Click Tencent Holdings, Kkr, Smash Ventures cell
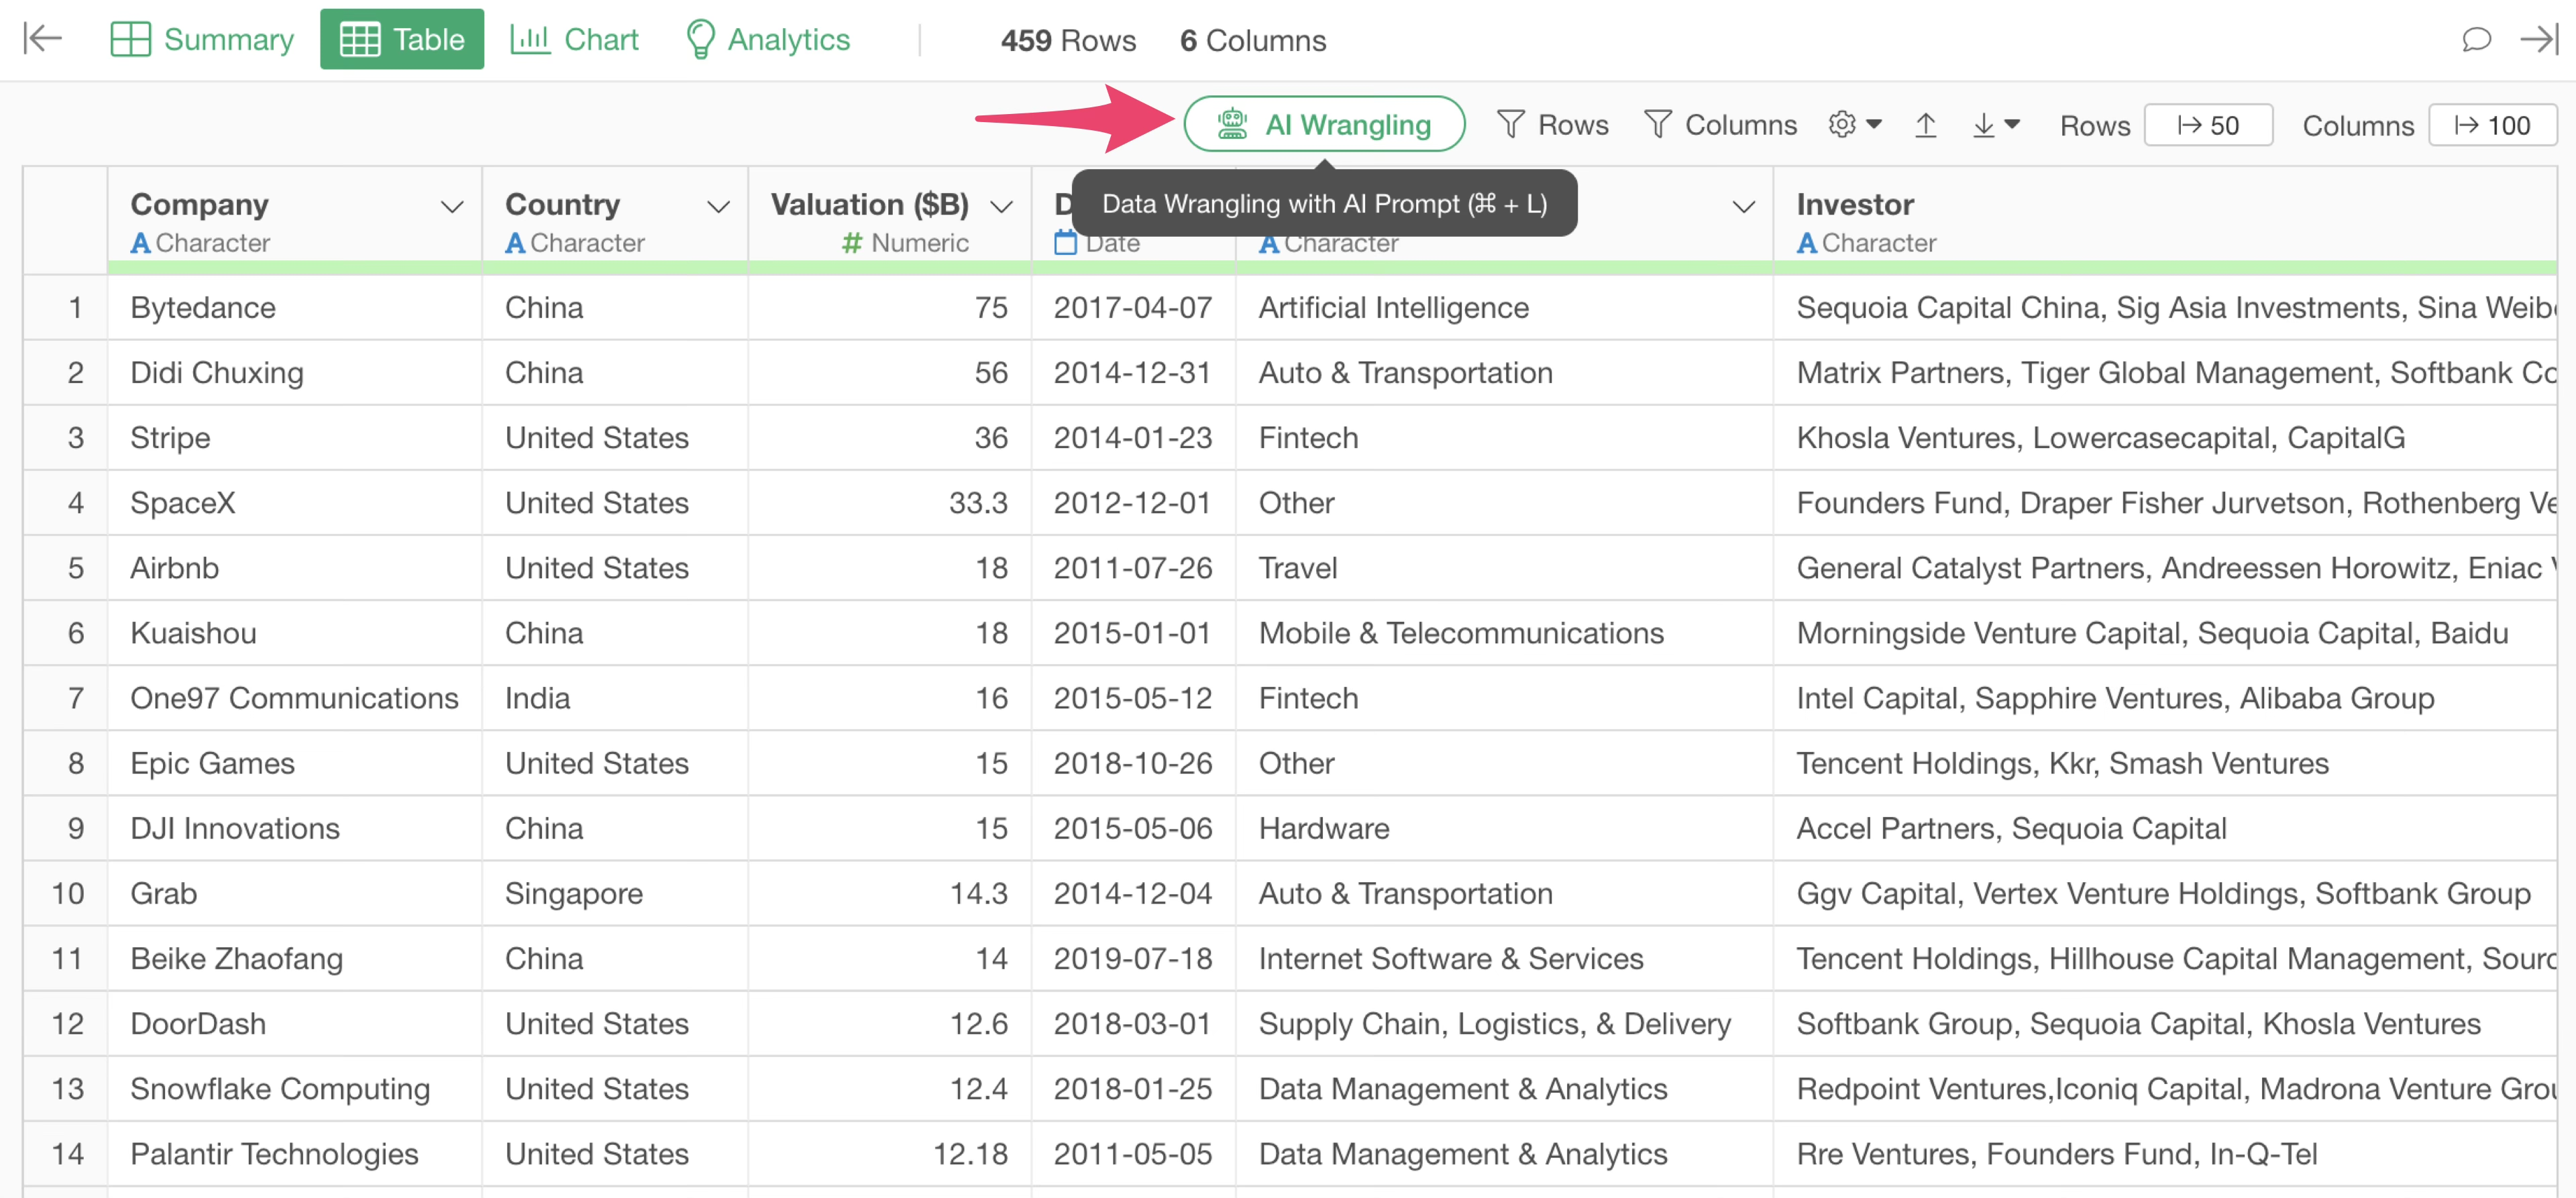This screenshot has width=2576, height=1198. pos(2165,762)
